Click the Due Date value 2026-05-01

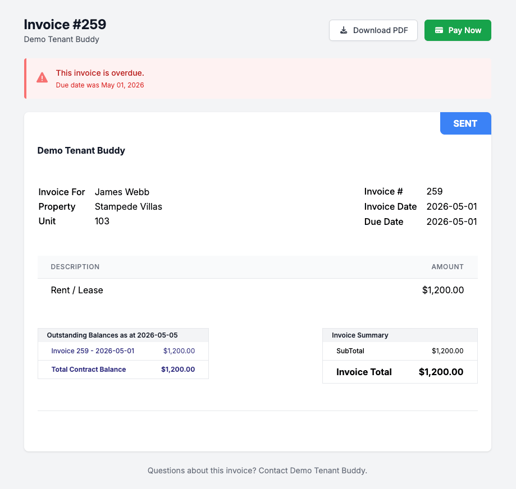coord(452,222)
